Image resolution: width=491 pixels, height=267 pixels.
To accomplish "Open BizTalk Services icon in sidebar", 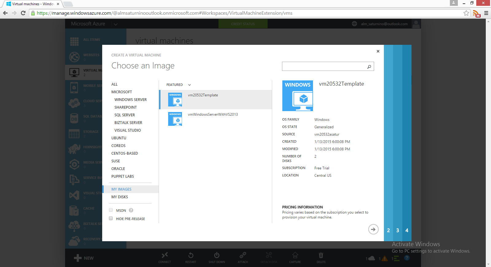I will [x=74, y=226].
